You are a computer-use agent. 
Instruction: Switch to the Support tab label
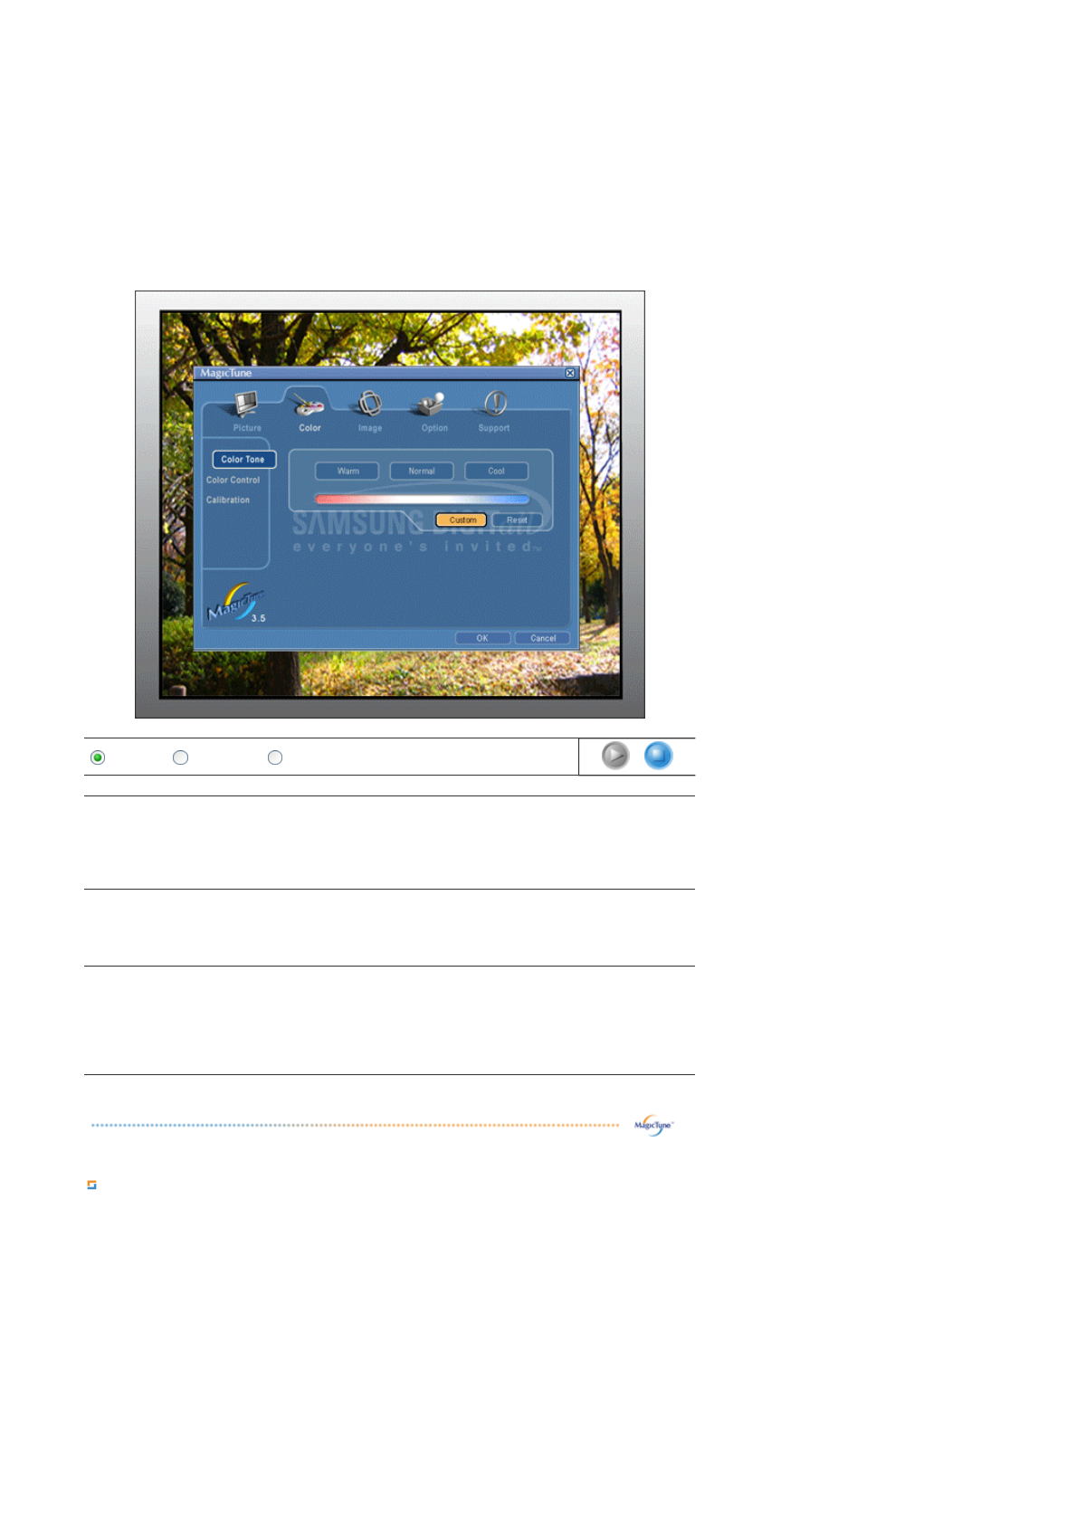pyautogui.click(x=494, y=428)
